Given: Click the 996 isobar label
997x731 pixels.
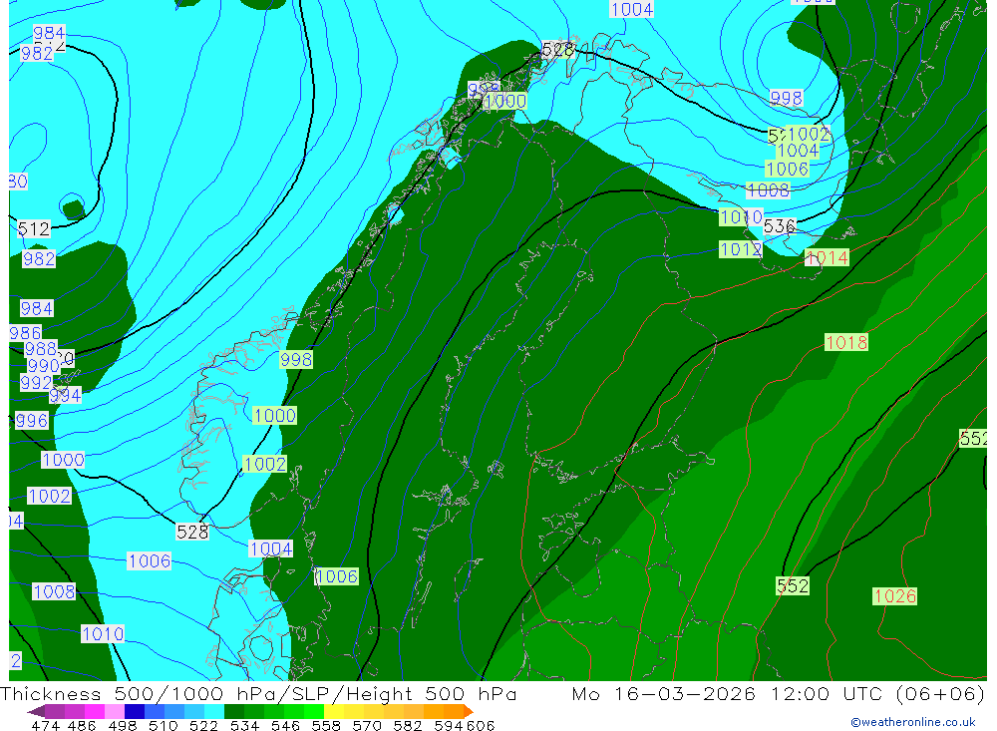Looking at the screenshot, I should tap(32, 421).
